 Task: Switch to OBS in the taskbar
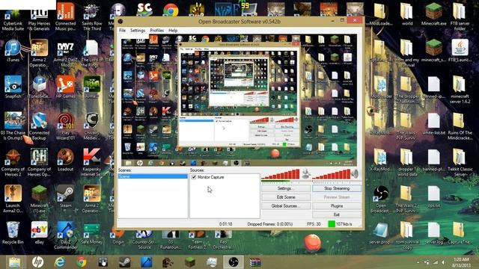pyautogui.click(x=234, y=262)
